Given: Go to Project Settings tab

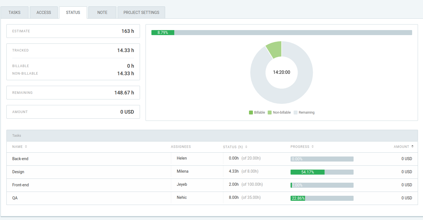Looking at the screenshot, I should coord(141,13).
